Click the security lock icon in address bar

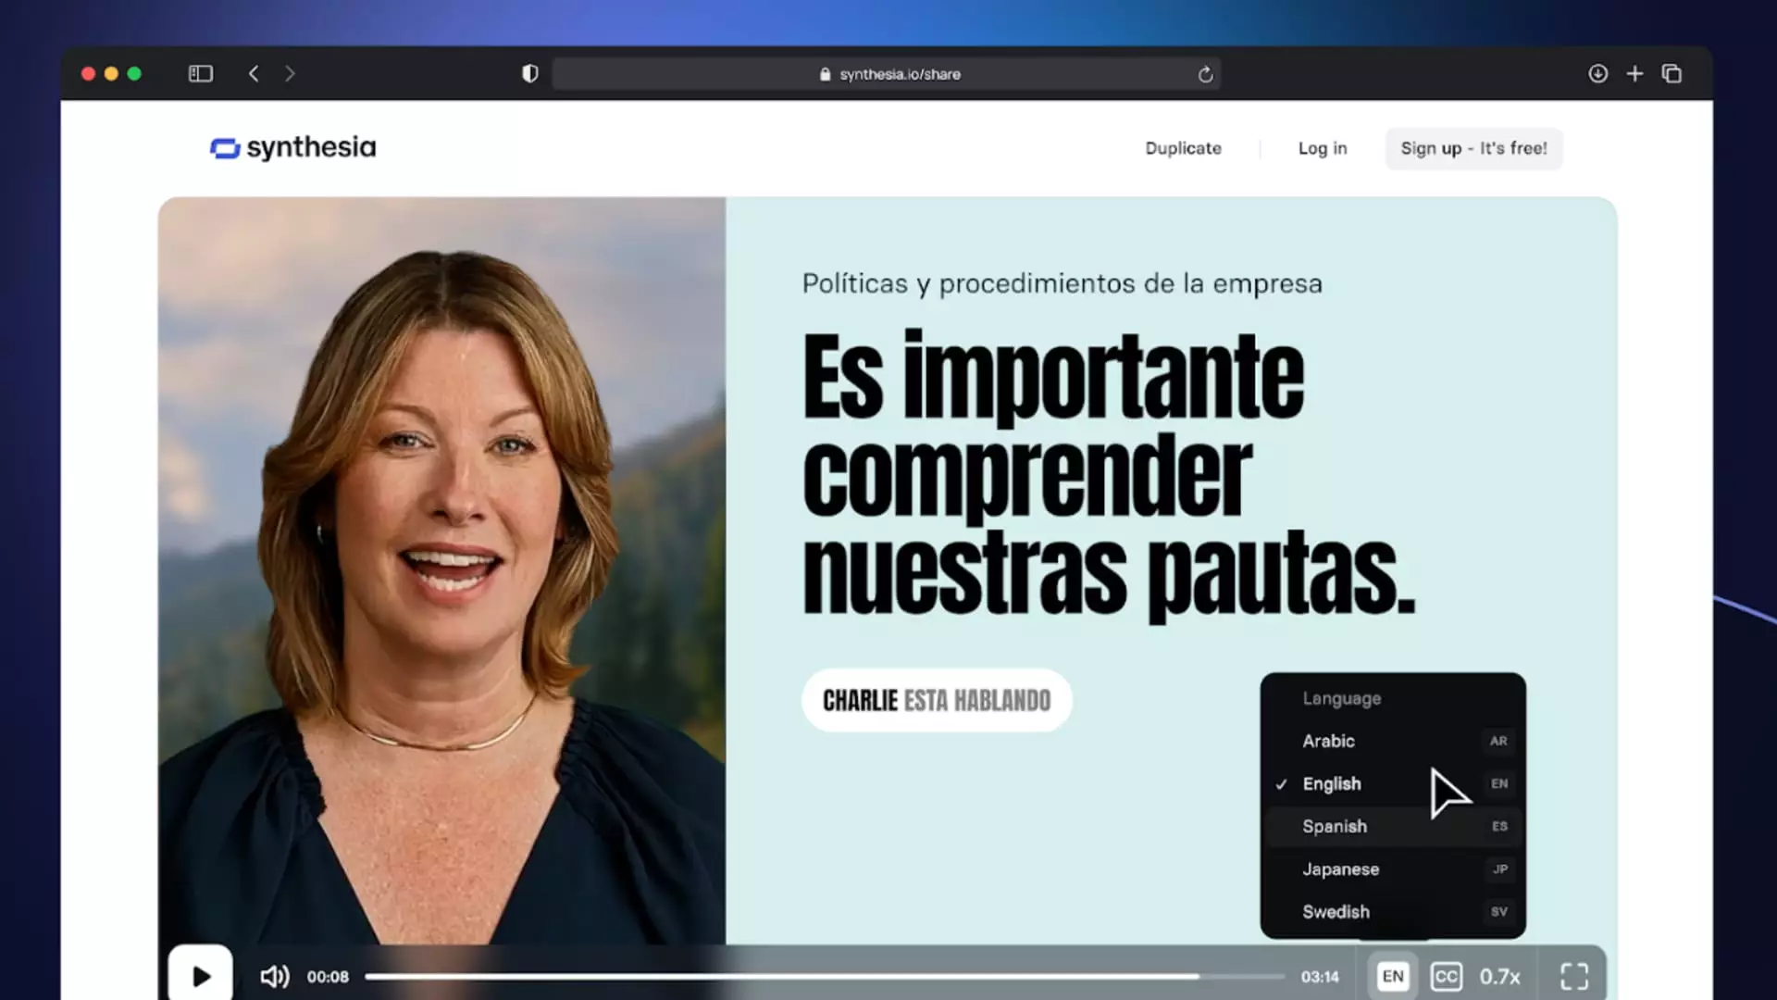click(823, 73)
